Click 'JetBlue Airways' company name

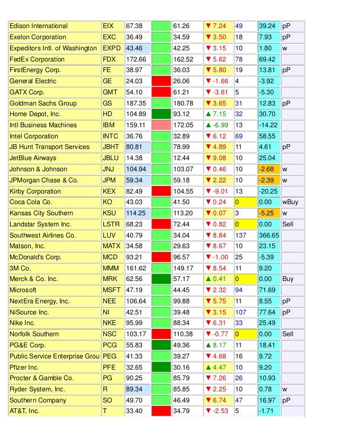click(33, 158)
